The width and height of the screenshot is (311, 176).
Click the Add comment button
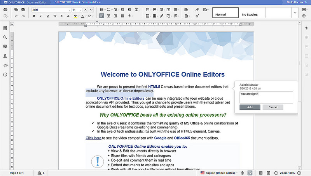(250, 107)
